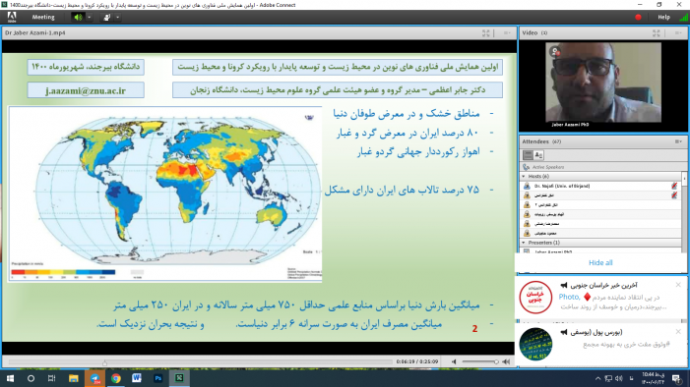The height and width of the screenshot is (387, 690).
Task: Check the green connection status bars
Action: (x=683, y=17)
